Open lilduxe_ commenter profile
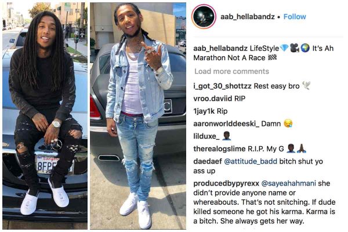348x232 pixels. [206, 136]
